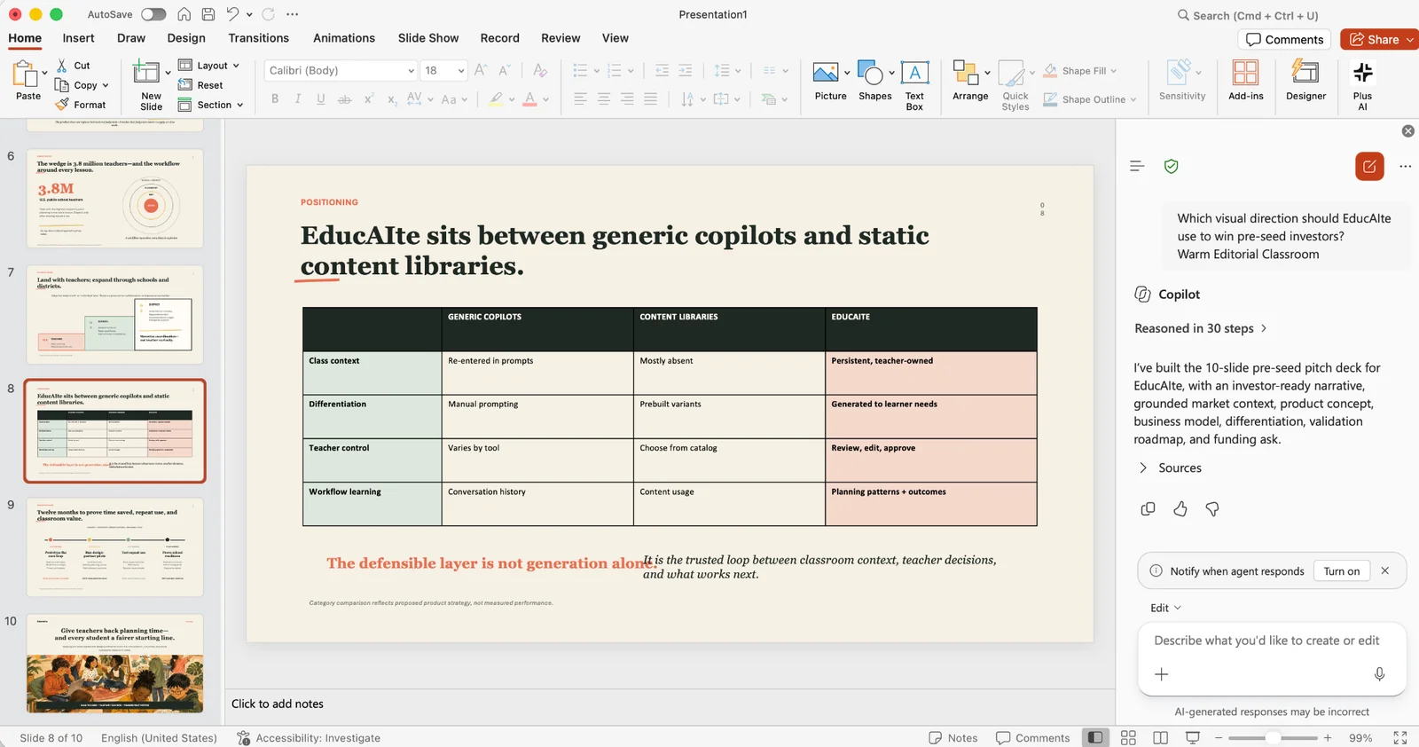Switch to the Design tab
1419x747 pixels.
[x=186, y=38]
